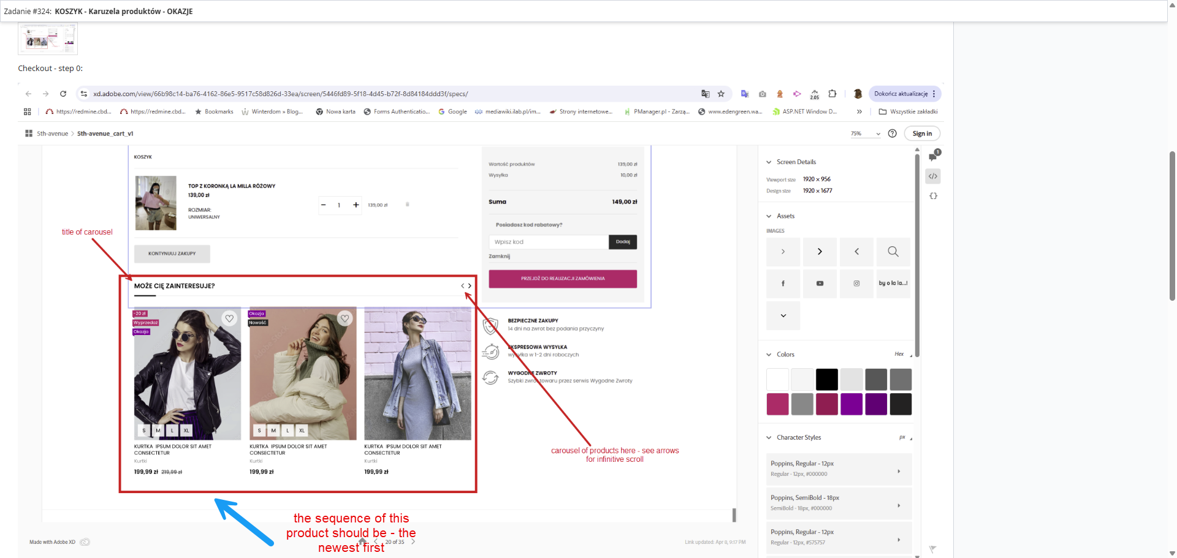Viewport: 1177px width, 558px height.
Task: Click the Sign in button
Action: [922, 134]
